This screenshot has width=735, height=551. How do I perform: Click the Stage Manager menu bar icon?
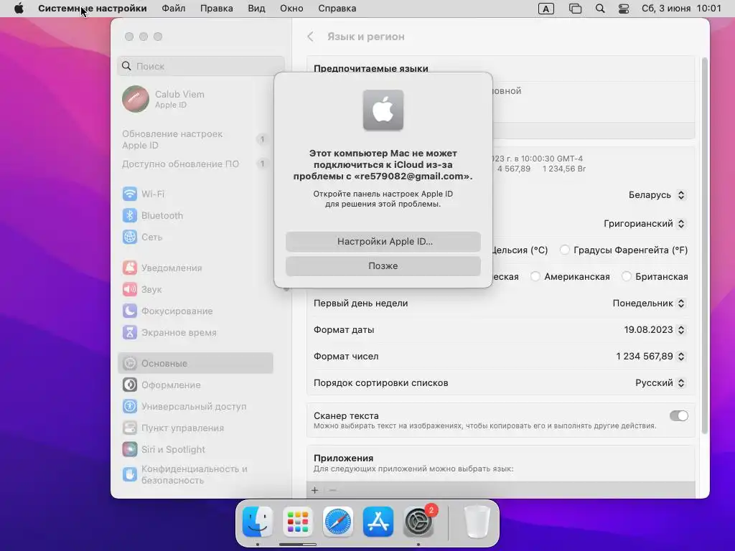pos(575,9)
